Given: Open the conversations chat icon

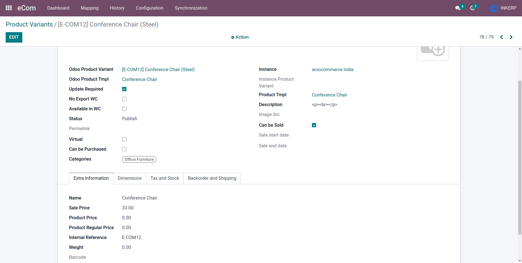Looking at the screenshot, I should coord(458,8).
